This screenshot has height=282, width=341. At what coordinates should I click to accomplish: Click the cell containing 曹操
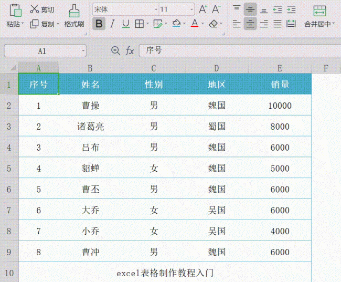coord(90,106)
